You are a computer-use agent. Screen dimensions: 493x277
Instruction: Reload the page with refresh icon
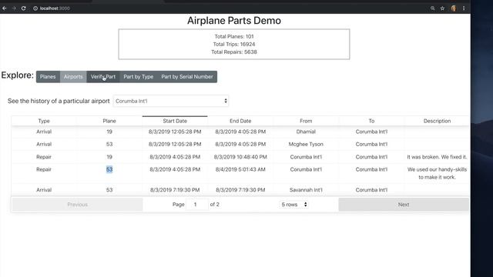pos(24,8)
